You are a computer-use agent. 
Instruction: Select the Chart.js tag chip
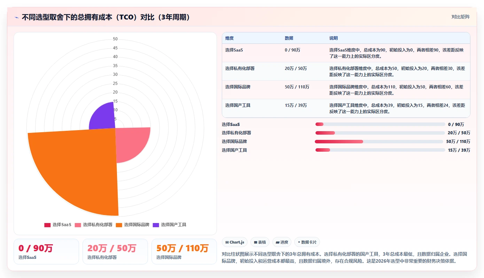point(235,242)
